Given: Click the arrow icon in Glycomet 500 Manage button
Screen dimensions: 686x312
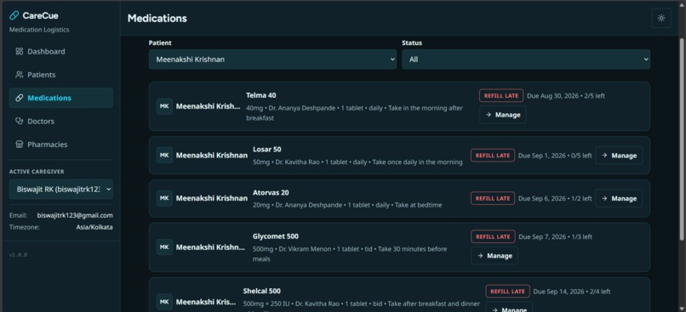Looking at the screenshot, I should [x=480, y=256].
